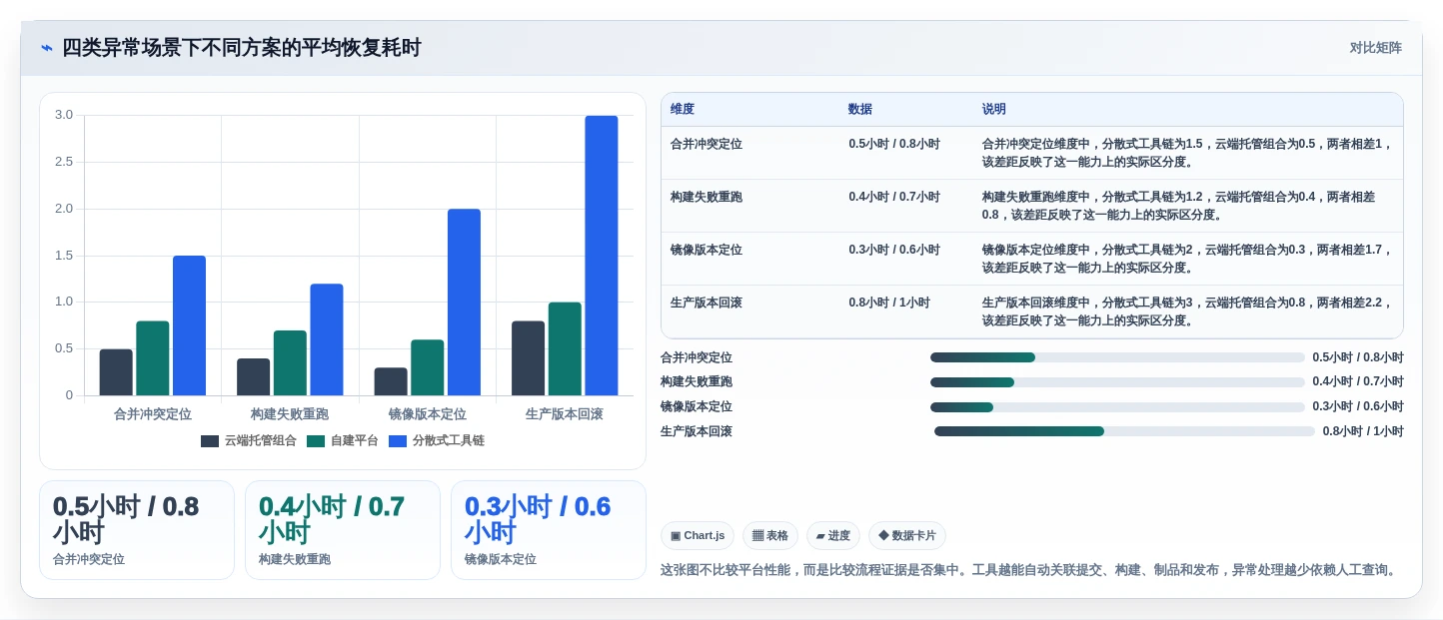Click the 生产版本回滚 progress row label
This screenshot has width=1443, height=620.
[697, 431]
